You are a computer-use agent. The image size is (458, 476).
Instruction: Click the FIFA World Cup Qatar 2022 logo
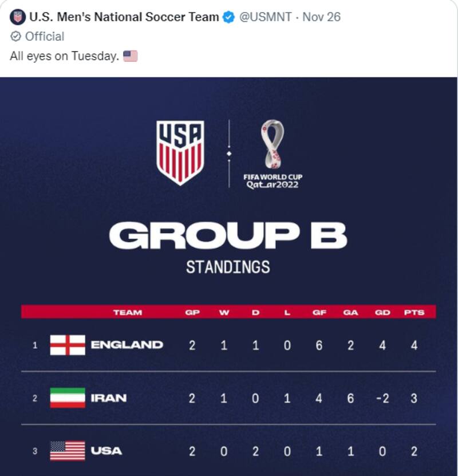273,154
